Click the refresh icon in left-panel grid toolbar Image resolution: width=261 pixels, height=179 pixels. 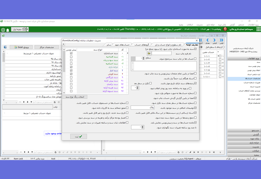tap(55, 102)
